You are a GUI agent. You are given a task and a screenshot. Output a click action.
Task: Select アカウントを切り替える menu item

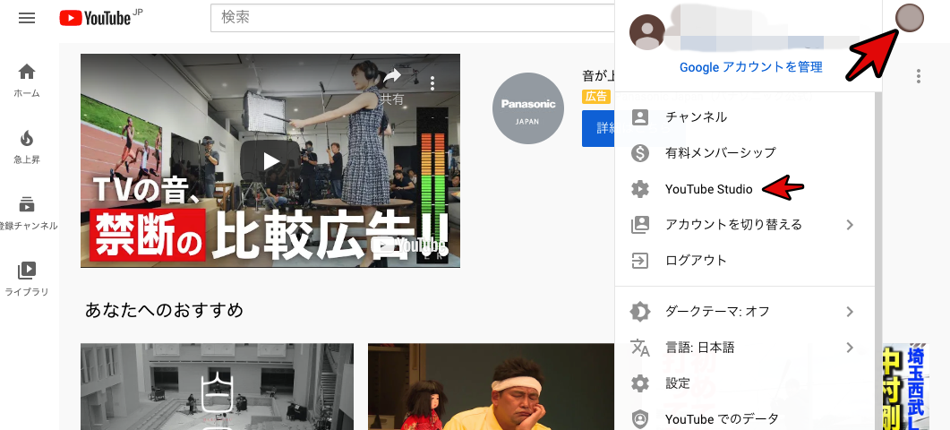[x=745, y=224]
